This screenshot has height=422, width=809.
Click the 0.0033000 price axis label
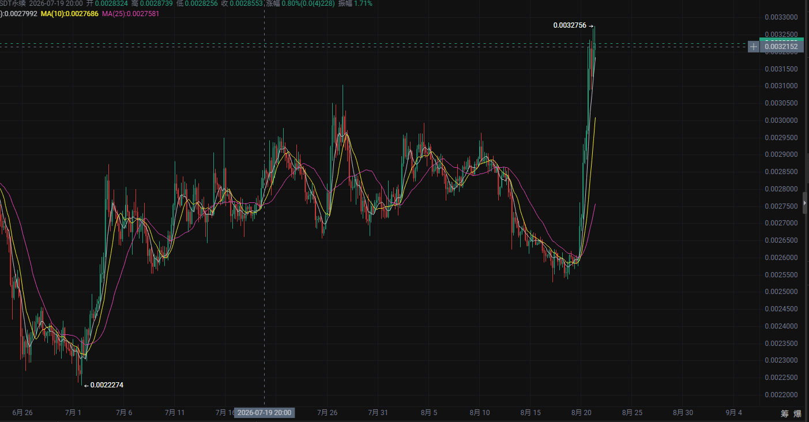pyautogui.click(x=781, y=17)
